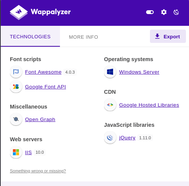Open the Google Font API link
189x186 pixels.
coord(46,87)
